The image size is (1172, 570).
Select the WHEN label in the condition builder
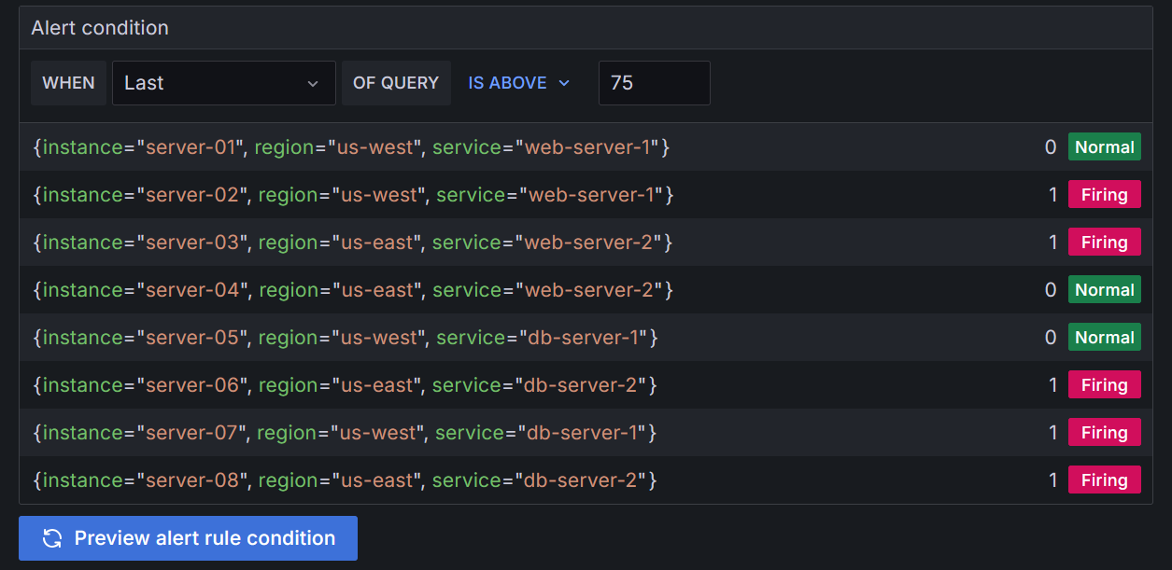point(68,83)
